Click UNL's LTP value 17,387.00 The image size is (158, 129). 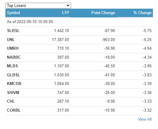(x=61, y=40)
